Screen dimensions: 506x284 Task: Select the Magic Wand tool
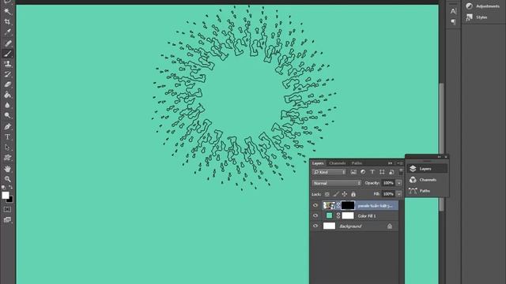pos(7,12)
